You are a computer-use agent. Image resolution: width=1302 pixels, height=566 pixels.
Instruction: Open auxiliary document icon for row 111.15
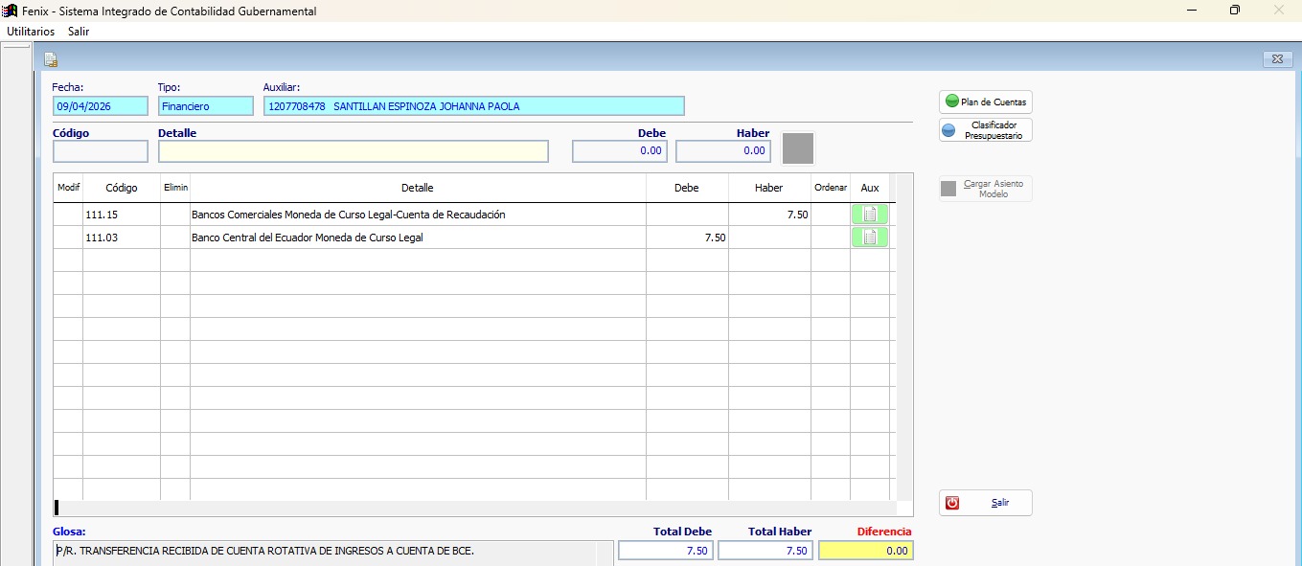click(870, 215)
